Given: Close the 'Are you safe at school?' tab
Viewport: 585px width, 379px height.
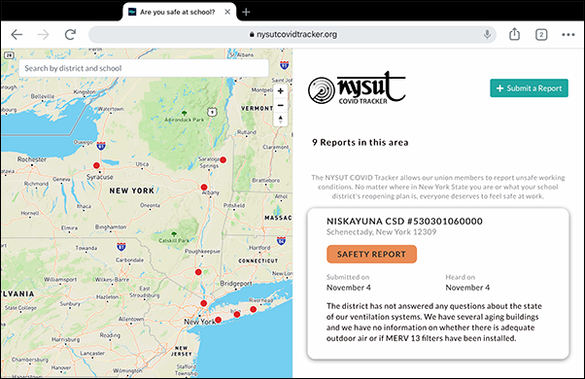Looking at the screenshot, I should (227, 12).
